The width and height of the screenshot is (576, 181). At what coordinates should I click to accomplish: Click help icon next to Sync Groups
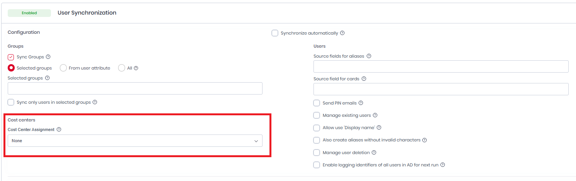pos(48,57)
